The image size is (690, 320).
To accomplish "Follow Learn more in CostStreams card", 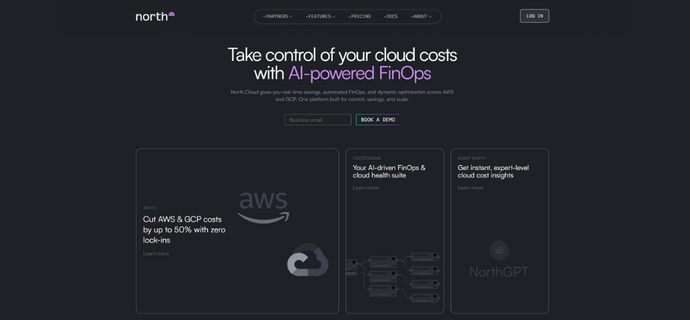I will pos(366,187).
